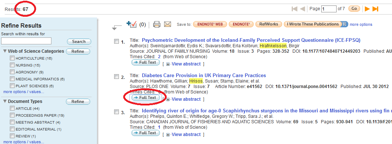This screenshot has width=392, height=144.
Task: Click more options next to save buttons
Action: click(361, 24)
